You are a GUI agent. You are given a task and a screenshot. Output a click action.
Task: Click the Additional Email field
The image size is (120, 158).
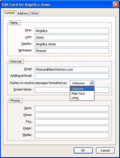[x=72, y=76]
